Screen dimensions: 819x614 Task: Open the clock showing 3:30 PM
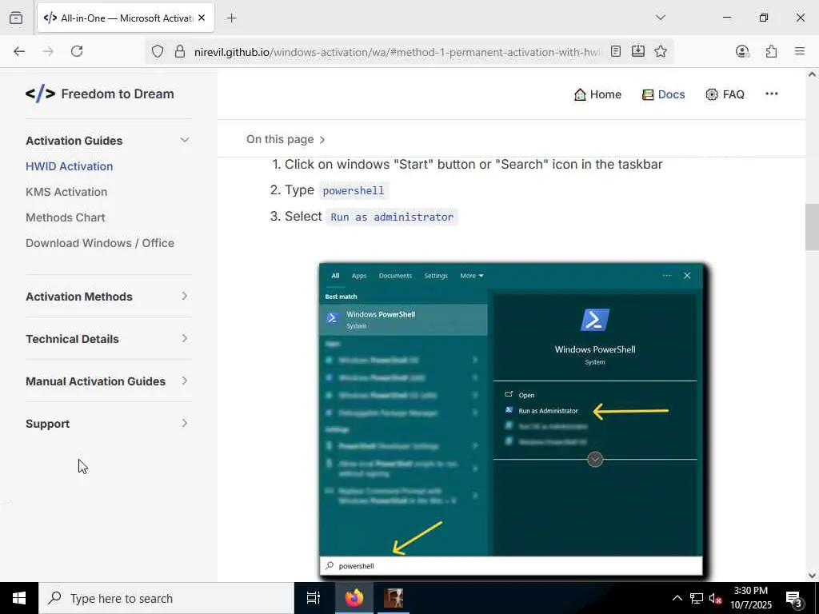pyautogui.click(x=750, y=598)
